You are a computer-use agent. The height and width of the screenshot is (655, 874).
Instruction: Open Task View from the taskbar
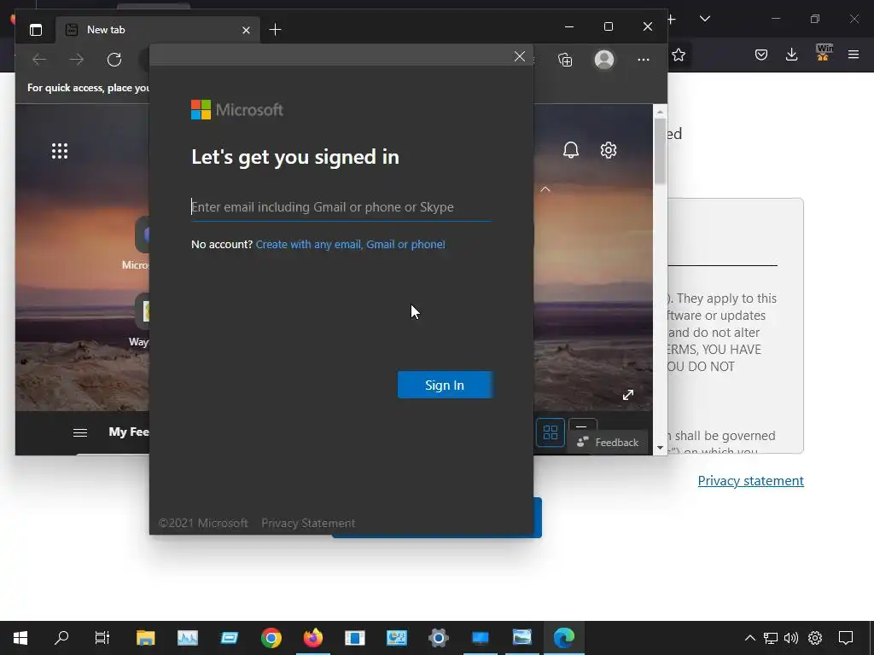pyautogui.click(x=102, y=638)
